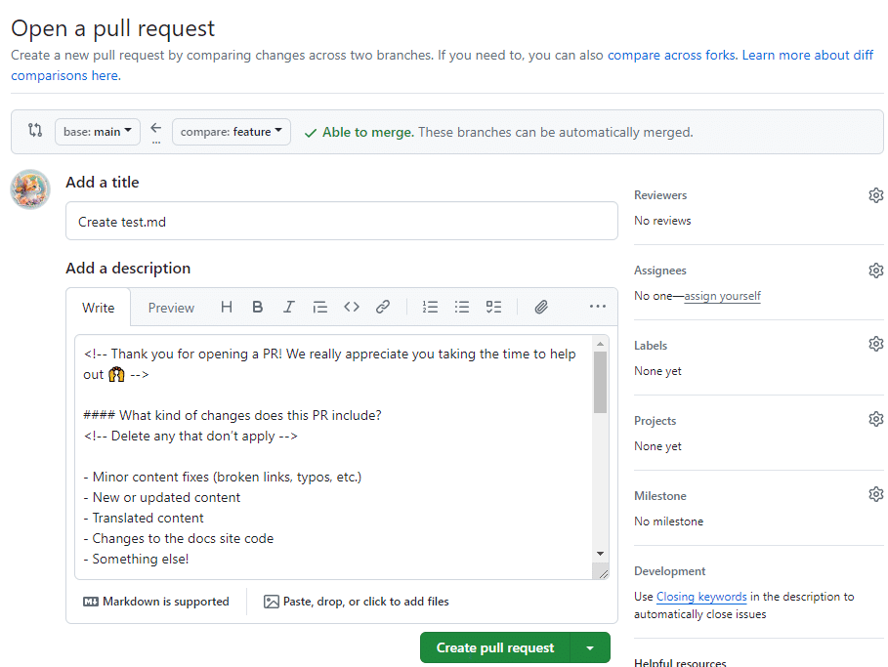Click the description scroll up arrow
This screenshot has height=667, width=888.
tap(601, 344)
